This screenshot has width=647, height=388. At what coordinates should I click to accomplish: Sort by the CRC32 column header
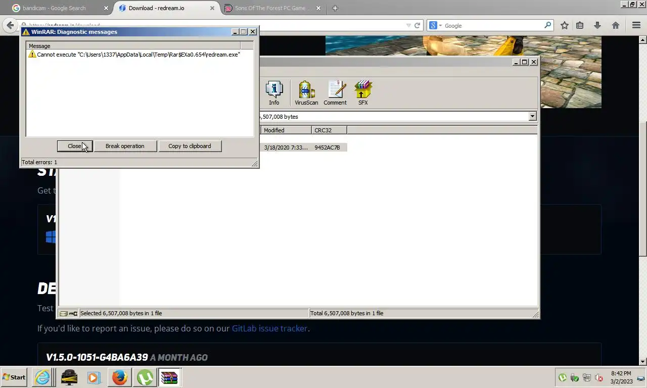click(x=329, y=130)
